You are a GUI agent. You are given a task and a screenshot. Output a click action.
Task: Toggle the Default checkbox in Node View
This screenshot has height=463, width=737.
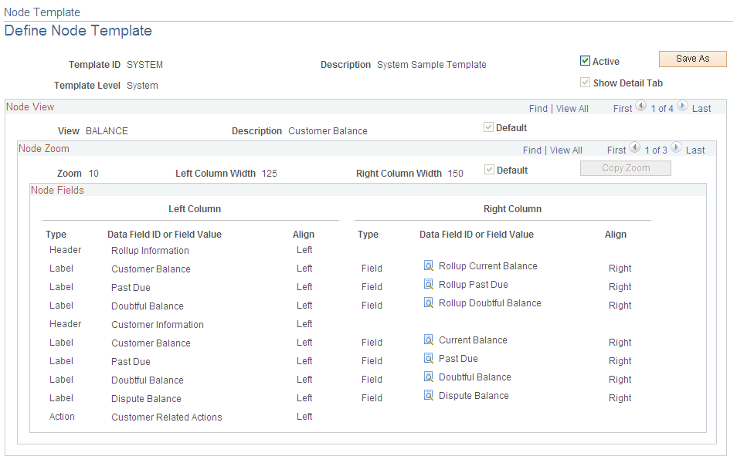489,127
